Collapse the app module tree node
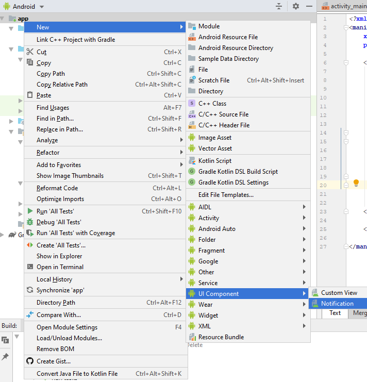The height and width of the screenshot is (382, 367). point(4,19)
